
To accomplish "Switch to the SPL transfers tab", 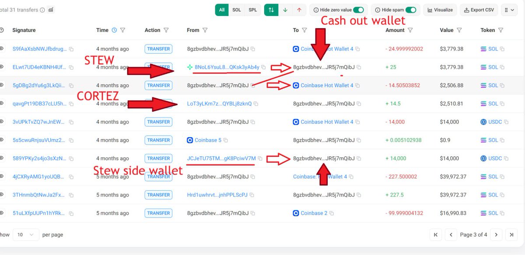I will pos(252,10).
